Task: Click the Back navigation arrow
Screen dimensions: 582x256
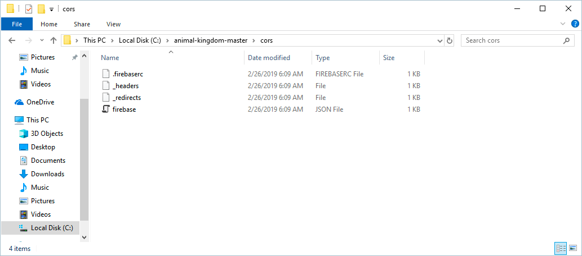Action: [x=12, y=40]
